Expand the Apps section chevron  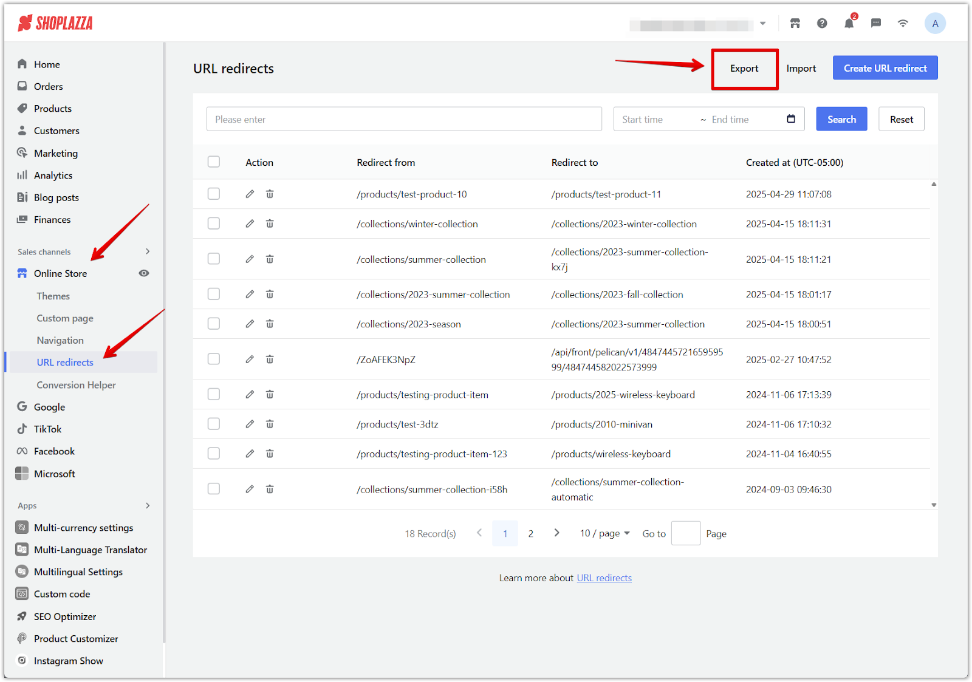point(148,505)
